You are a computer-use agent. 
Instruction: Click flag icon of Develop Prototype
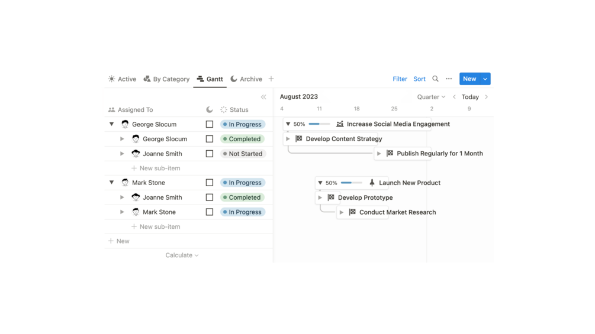click(331, 197)
